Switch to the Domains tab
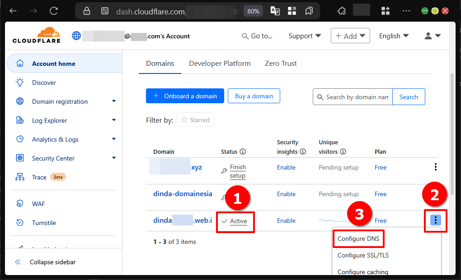The height and width of the screenshot is (280, 461). 160,63
